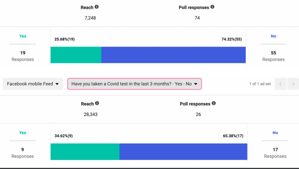Image resolution: width=299 pixels, height=169 pixels.
Task: Click the 7,248 reach value
Action: tap(90, 18)
